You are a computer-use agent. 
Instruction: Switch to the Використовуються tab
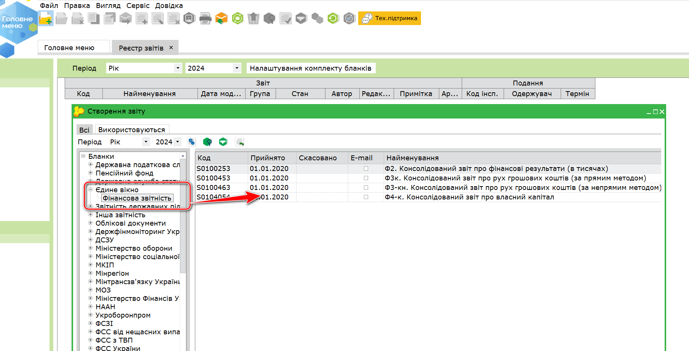(x=132, y=130)
